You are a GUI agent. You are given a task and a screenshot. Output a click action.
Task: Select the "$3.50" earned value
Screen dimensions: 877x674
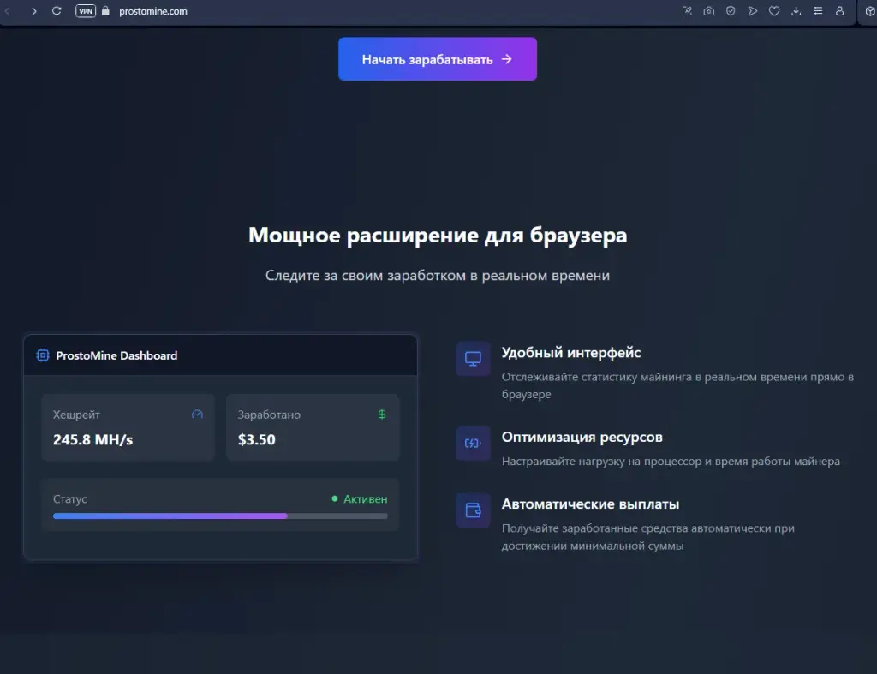click(x=257, y=439)
